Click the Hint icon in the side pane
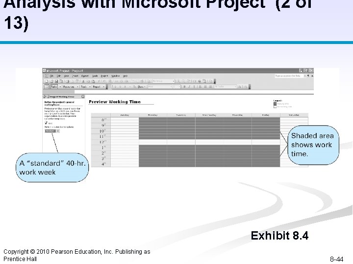The image size is (353, 264). 46,123
